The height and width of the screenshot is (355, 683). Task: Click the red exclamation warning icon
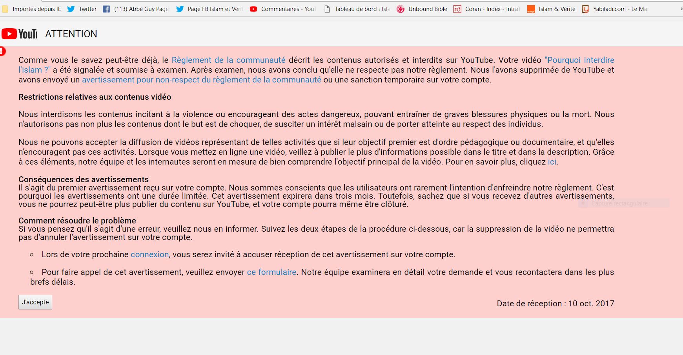[2, 51]
